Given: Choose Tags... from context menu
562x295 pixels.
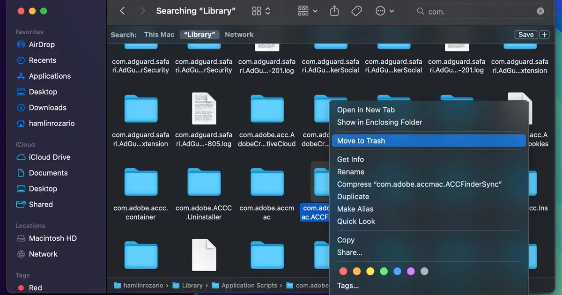Looking at the screenshot, I should pyautogui.click(x=348, y=286).
